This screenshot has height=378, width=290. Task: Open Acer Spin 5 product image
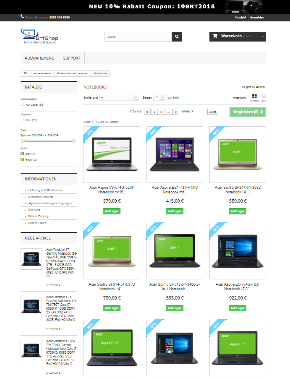coord(175,251)
